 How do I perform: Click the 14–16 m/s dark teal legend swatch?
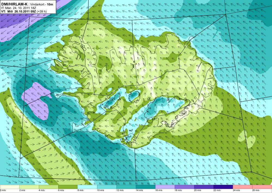click(x=146, y=187)
